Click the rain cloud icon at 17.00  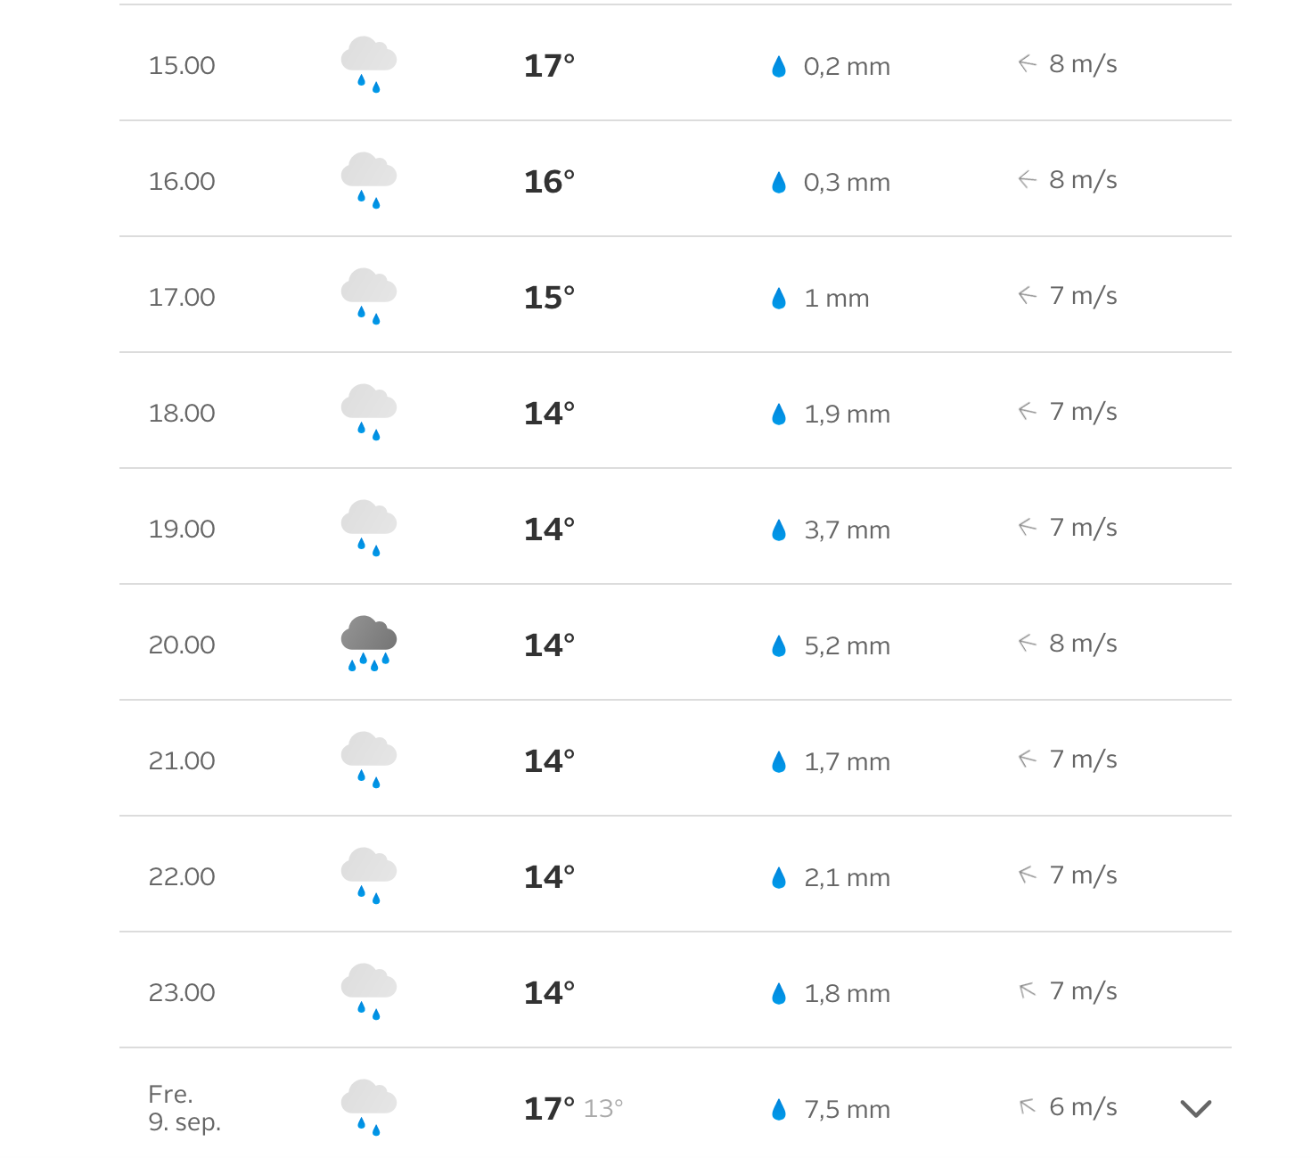(x=369, y=297)
